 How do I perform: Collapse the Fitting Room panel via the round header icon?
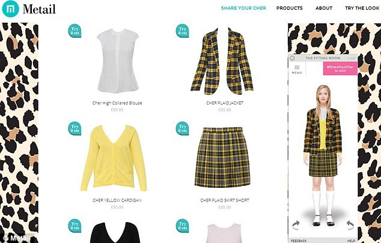(292, 58)
